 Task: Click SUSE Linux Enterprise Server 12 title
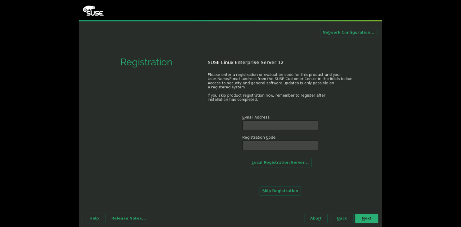click(246, 62)
